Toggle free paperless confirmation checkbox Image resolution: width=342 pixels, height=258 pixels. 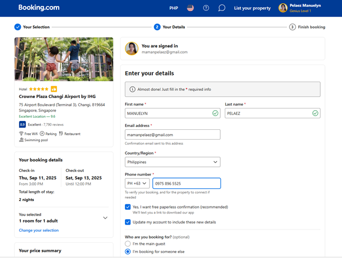pyautogui.click(x=128, y=207)
